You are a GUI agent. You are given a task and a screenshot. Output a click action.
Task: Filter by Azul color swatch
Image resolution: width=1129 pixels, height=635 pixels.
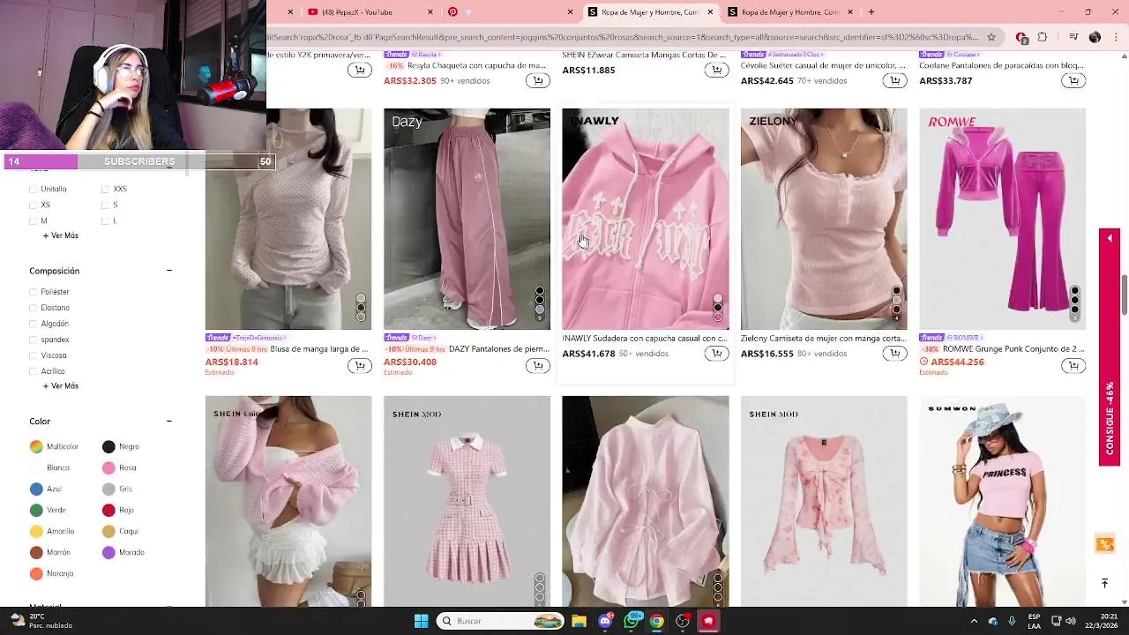coord(36,489)
